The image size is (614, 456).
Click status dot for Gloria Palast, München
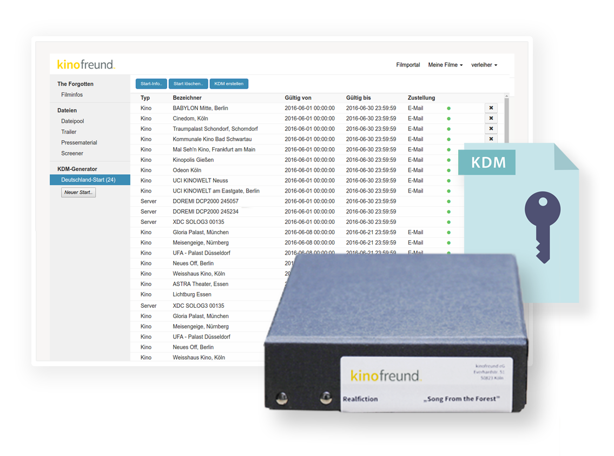(449, 233)
